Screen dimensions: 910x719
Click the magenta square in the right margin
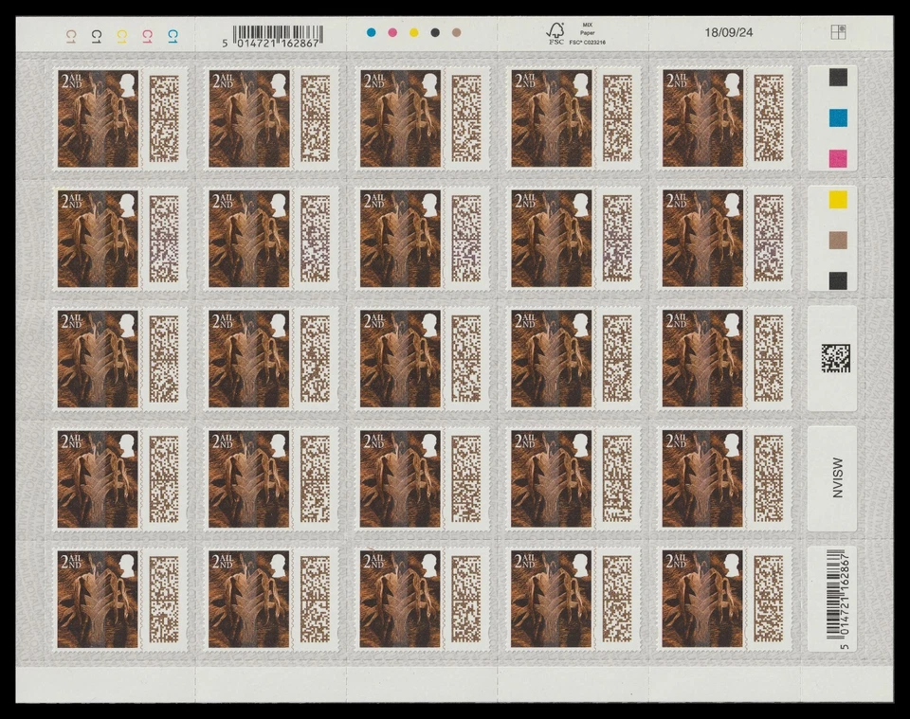tap(838, 158)
